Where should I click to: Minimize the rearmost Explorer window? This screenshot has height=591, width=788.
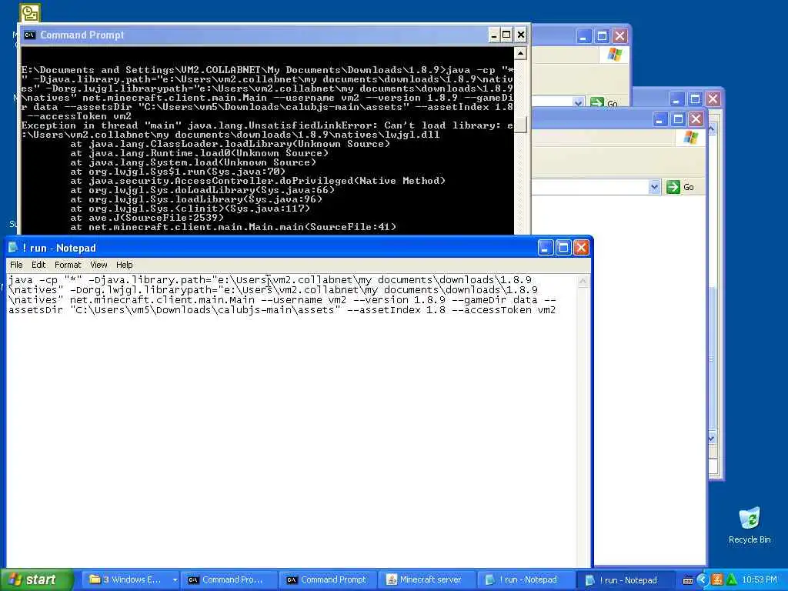[x=584, y=36]
